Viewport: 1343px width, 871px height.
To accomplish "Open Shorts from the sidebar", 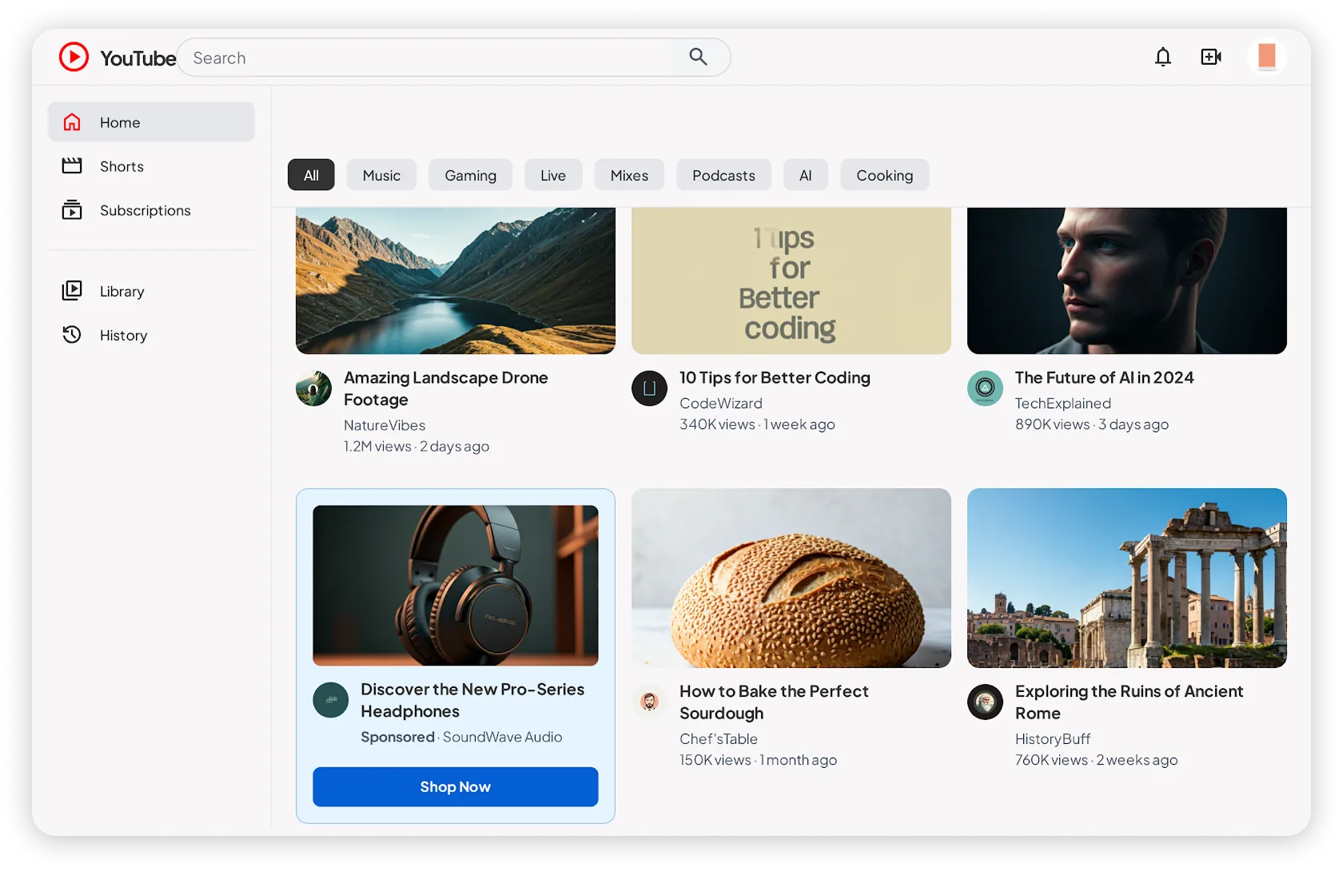I will [x=122, y=166].
